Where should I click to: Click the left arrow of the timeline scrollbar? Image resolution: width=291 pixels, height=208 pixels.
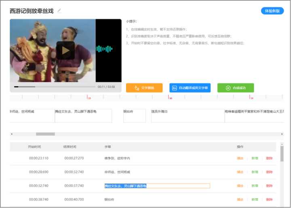click(12, 134)
